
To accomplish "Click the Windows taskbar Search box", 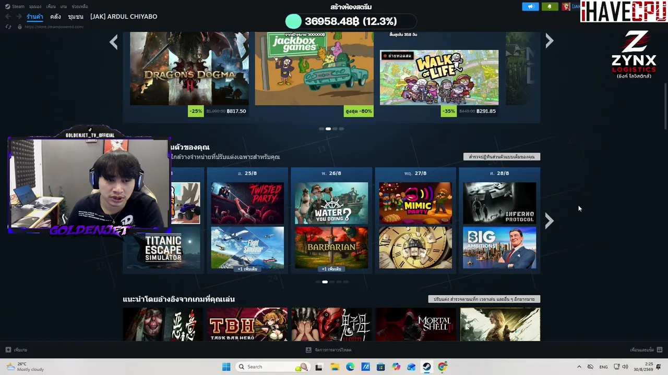I will (x=272, y=367).
